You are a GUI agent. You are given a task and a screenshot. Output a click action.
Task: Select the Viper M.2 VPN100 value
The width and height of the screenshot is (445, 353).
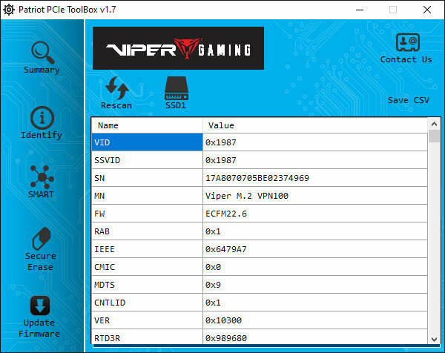coord(315,196)
